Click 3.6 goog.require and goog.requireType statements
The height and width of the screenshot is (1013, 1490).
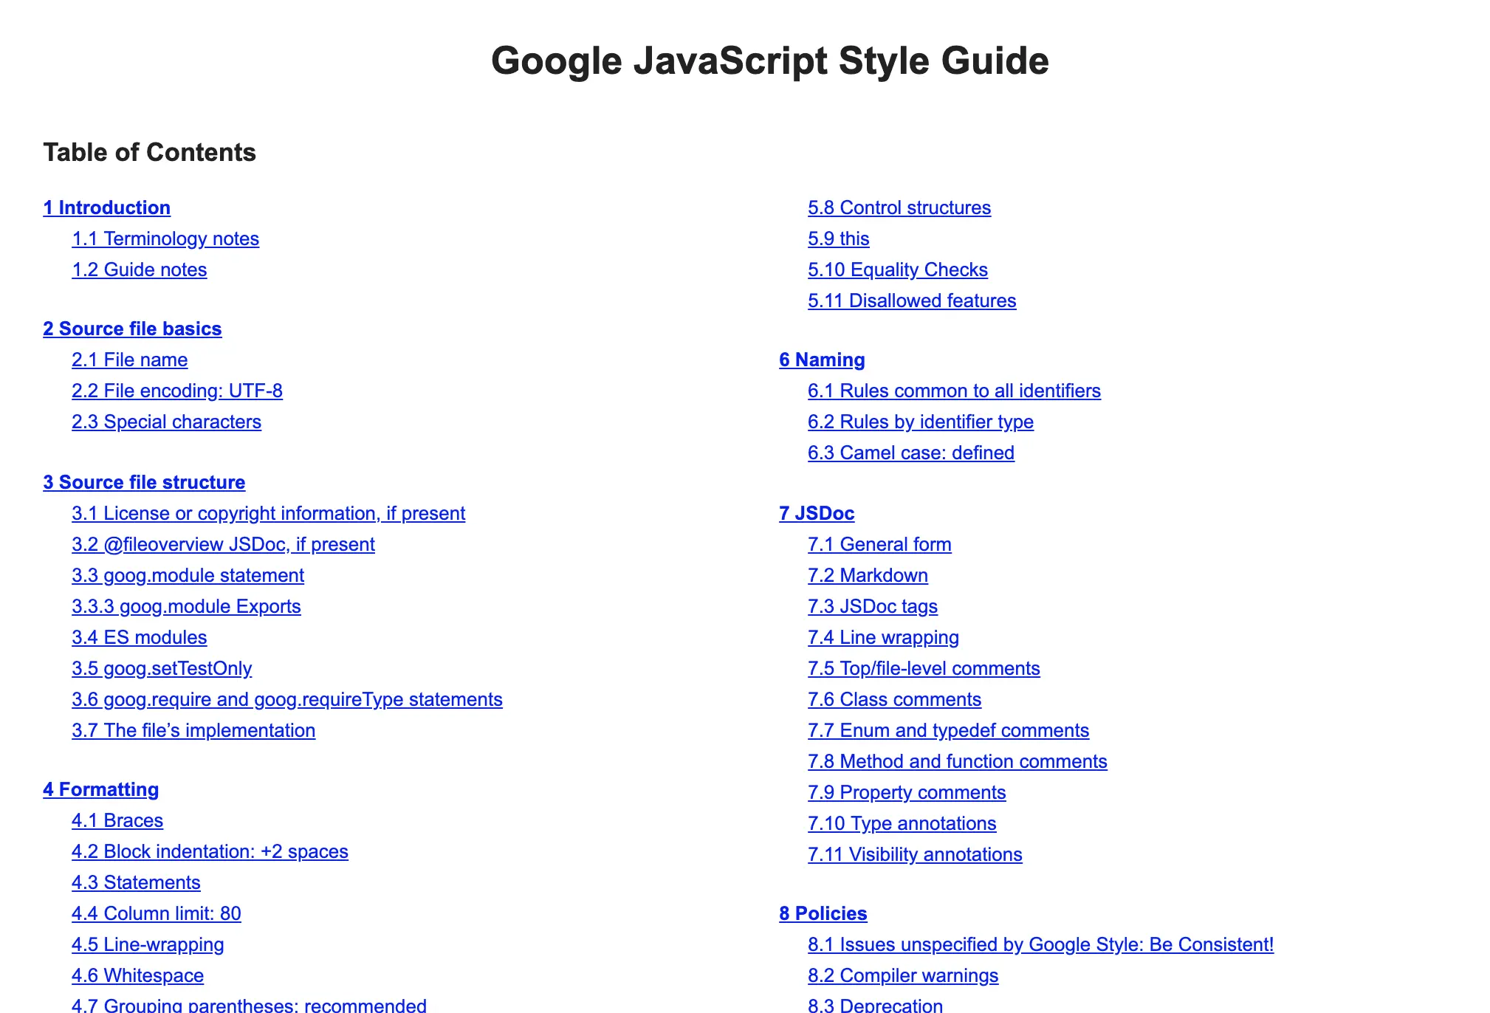(x=287, y=699)
